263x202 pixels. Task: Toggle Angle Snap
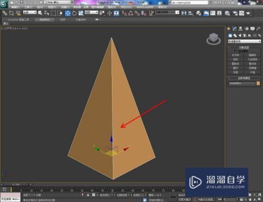coord(130,13)
